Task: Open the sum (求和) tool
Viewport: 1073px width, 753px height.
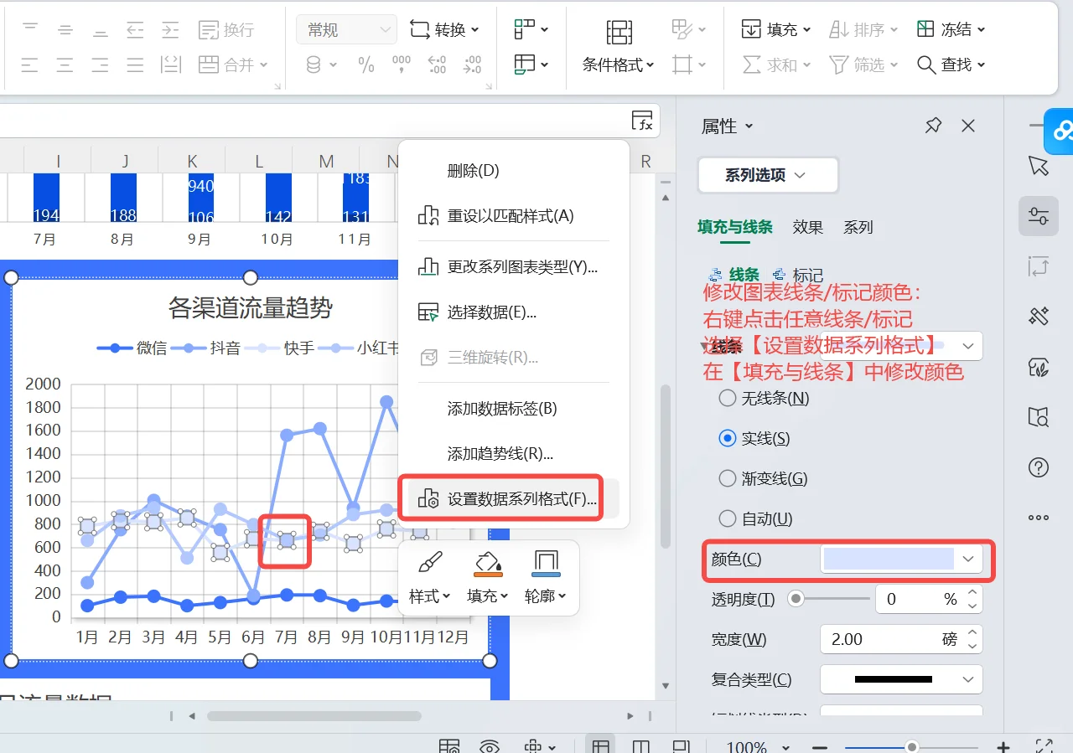Action: 775,64
